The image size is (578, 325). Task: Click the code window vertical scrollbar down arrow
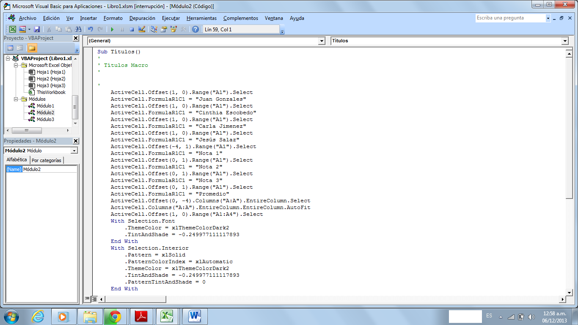[x=569, y=292]
